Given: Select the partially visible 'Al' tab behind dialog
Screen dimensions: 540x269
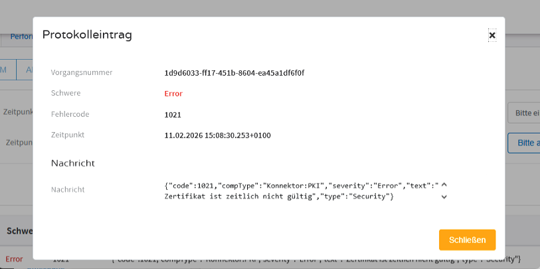Looking at the screenshot, I should pyautogui.click(x=25, y=69).
